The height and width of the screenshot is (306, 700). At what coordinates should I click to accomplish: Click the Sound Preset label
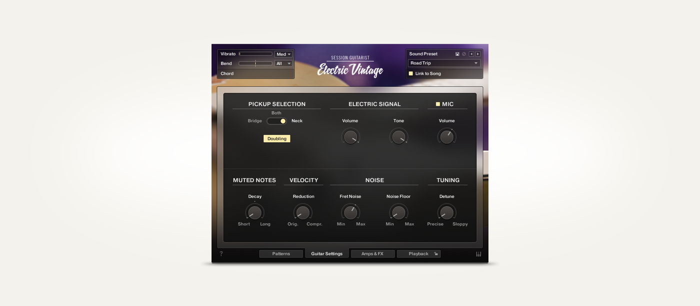point(423,54)
